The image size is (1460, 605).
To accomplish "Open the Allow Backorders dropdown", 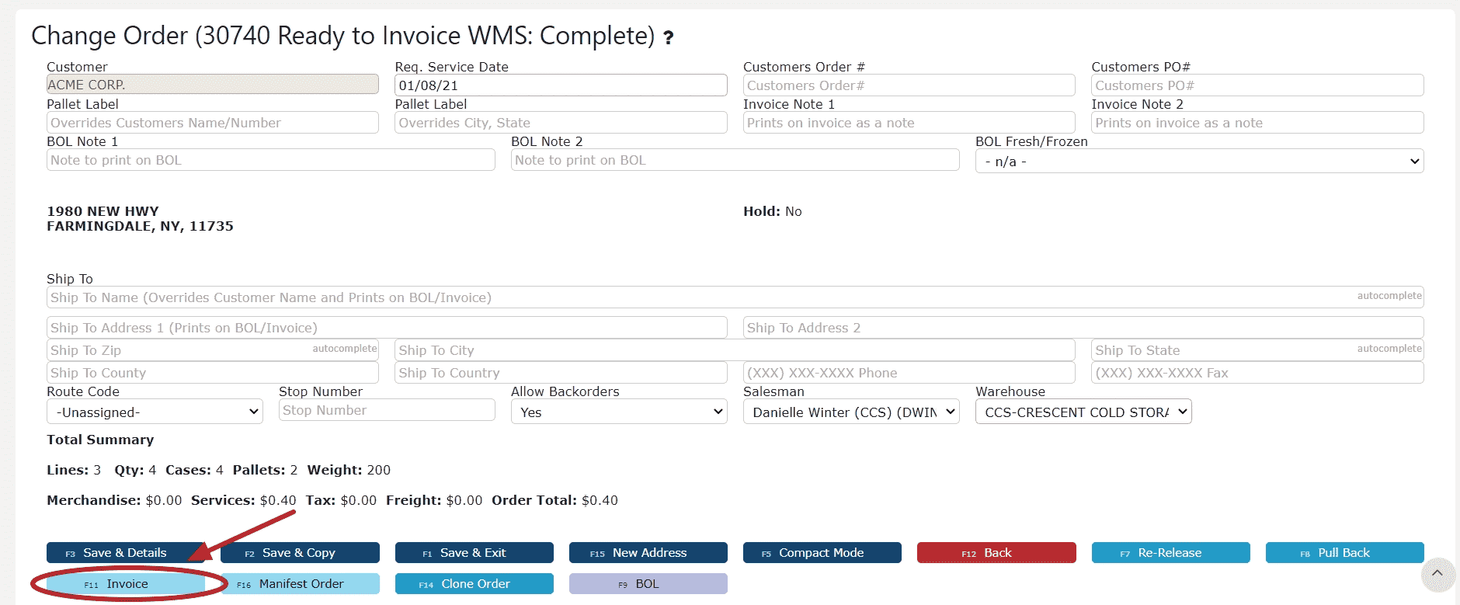I will 618,412.
